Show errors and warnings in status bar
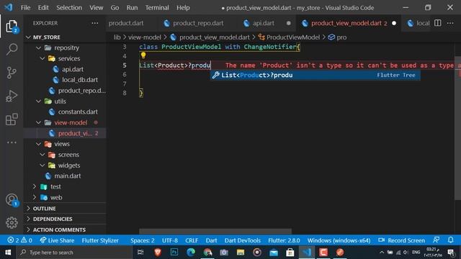 coord(19,240)
